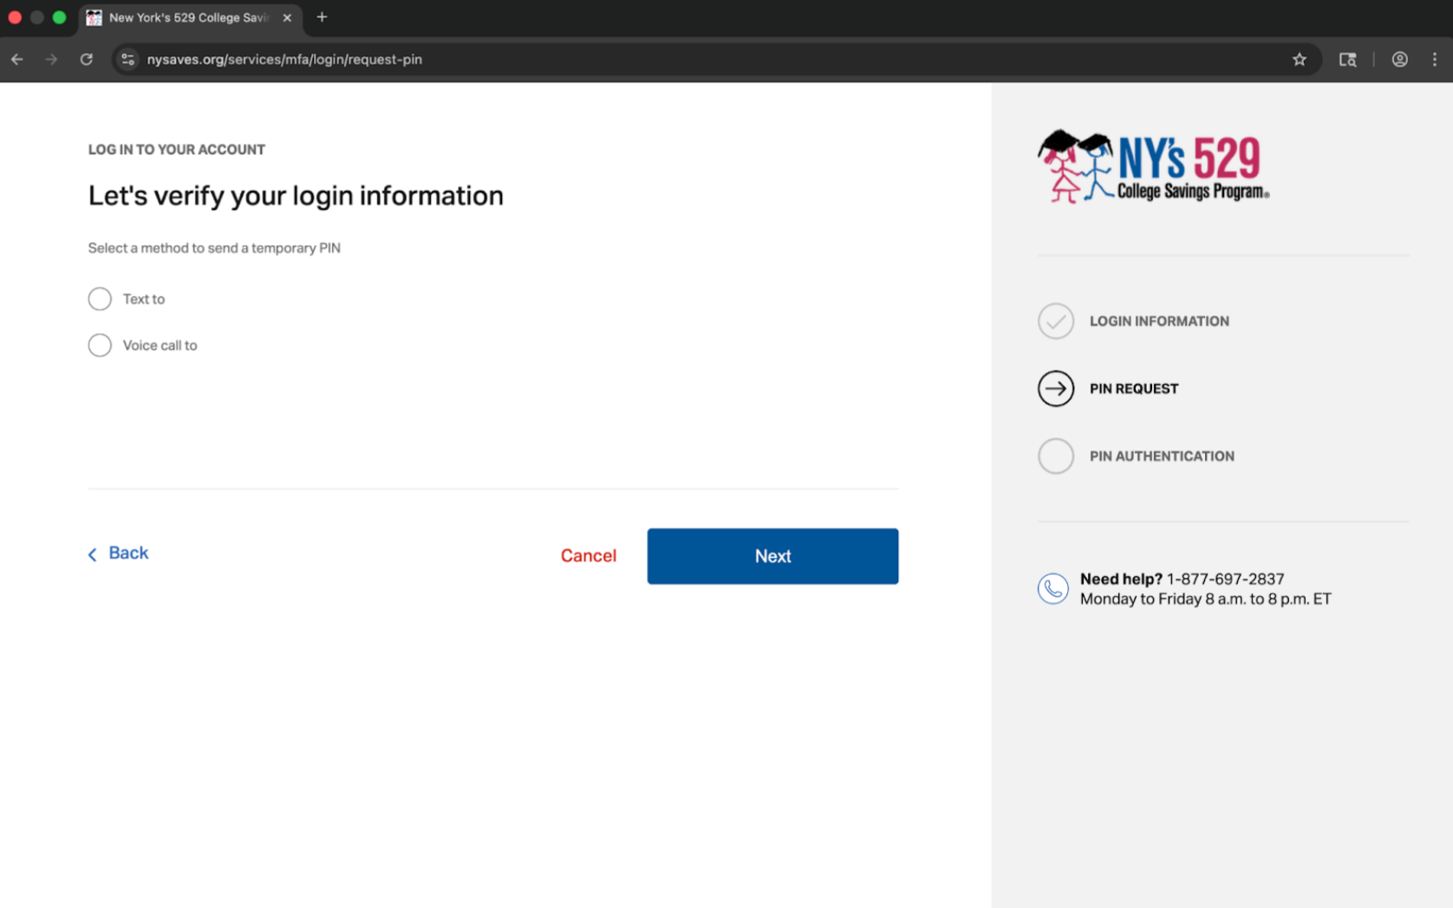1453x908 pixels.
Task: Click the 'PIN AUTHENTICATION' step label
Action: point(1162,456)
